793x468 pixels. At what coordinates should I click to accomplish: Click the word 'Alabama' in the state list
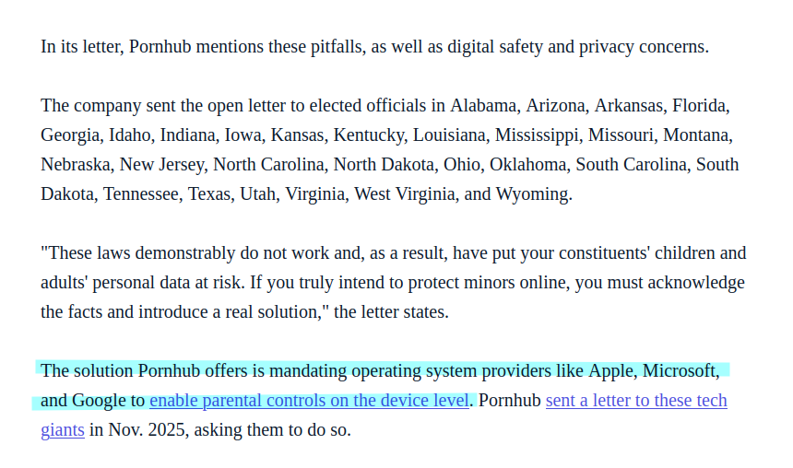[x=483, y=106]
